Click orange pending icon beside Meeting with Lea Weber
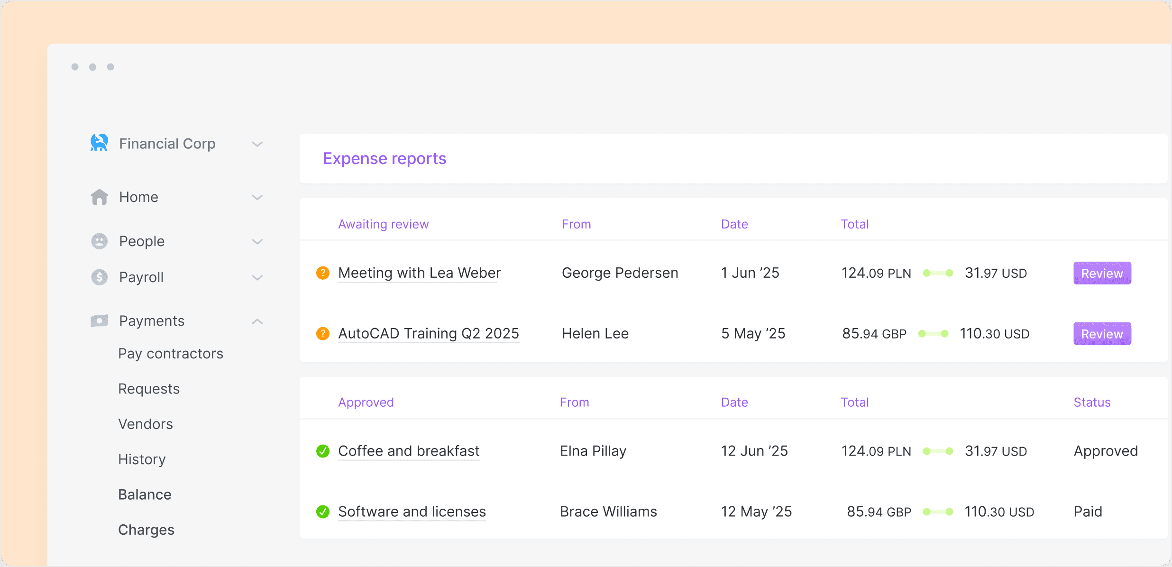1172x567 pixels. (x=323, y=273)
